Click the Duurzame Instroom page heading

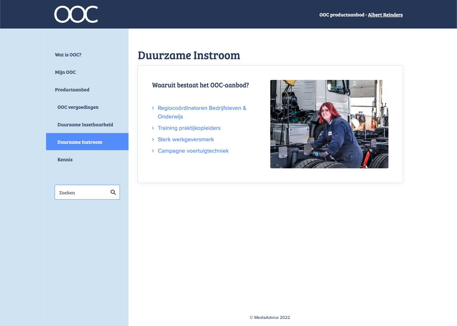189,55
